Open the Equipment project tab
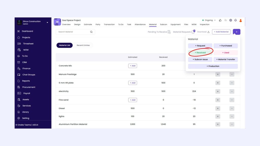Viewport: 260px width, 146px height. (x=175, y=25)
